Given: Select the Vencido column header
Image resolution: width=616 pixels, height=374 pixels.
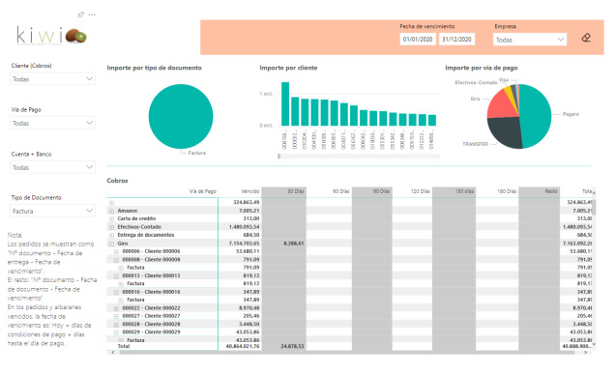Looking at the screenshot, I should tap(250, 191).
